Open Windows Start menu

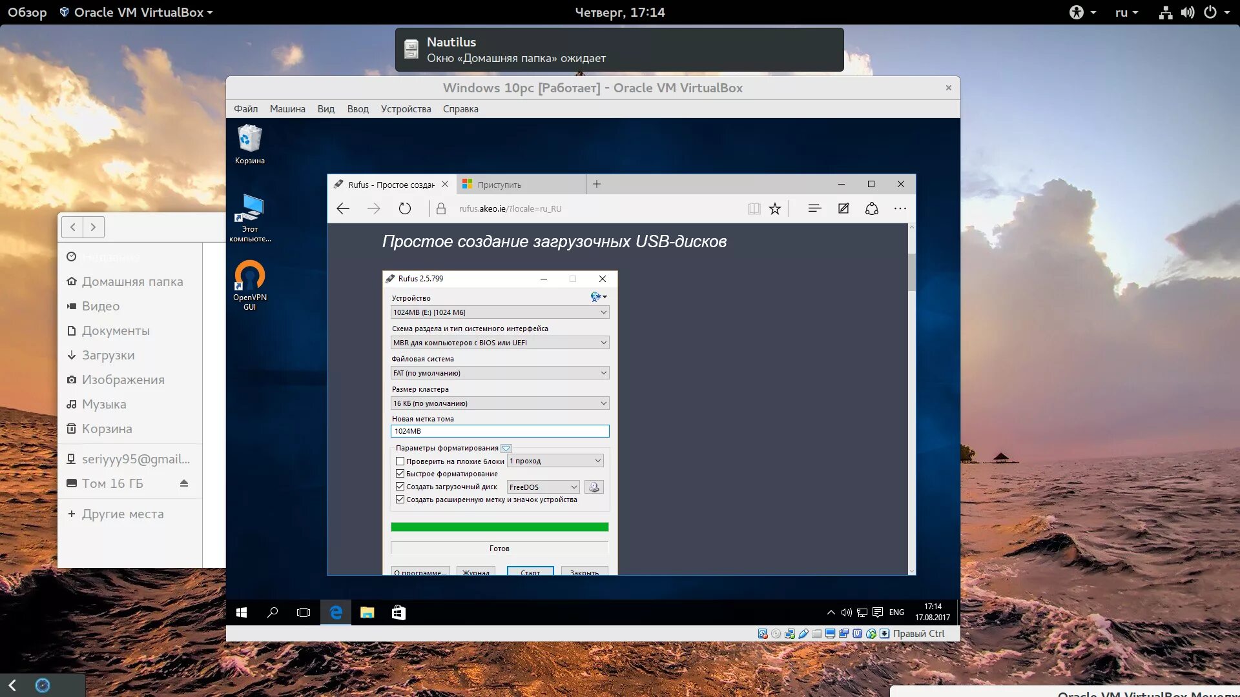pos(242,612)
